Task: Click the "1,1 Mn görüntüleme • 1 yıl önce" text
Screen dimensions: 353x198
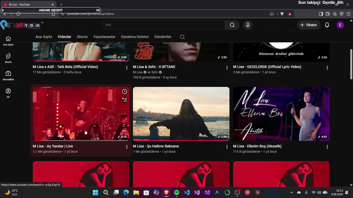Action: 55,152
